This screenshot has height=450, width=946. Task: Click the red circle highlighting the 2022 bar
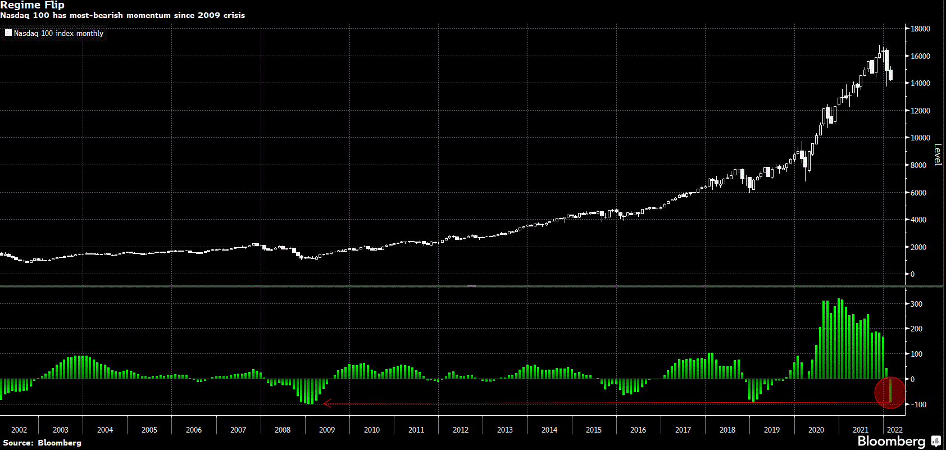tap(890, 392)
